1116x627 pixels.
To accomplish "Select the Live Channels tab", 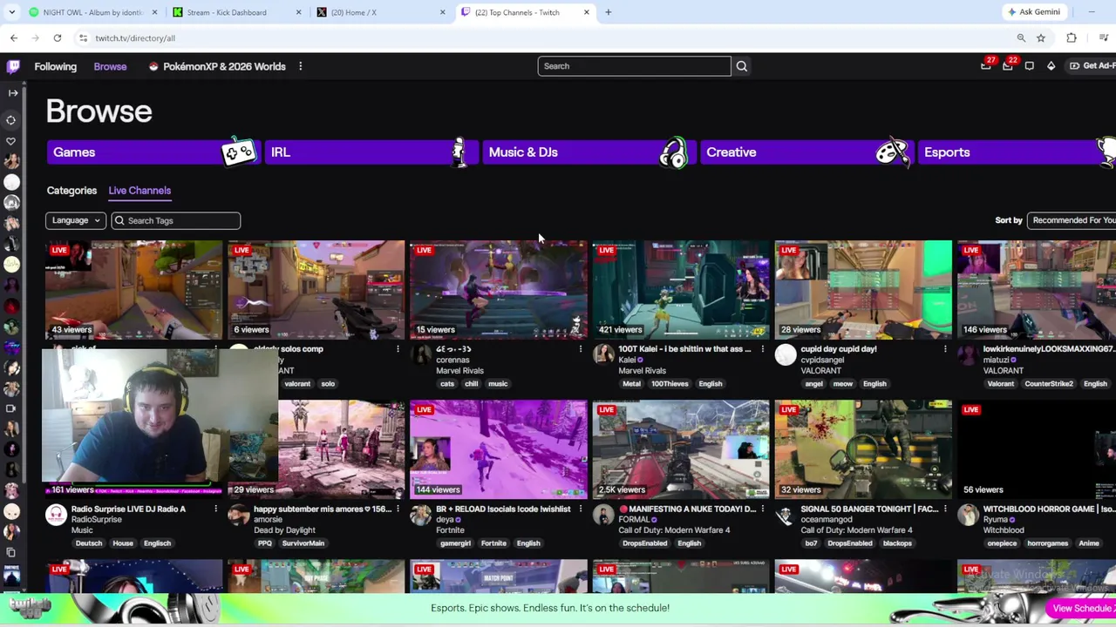I will 139,191.
